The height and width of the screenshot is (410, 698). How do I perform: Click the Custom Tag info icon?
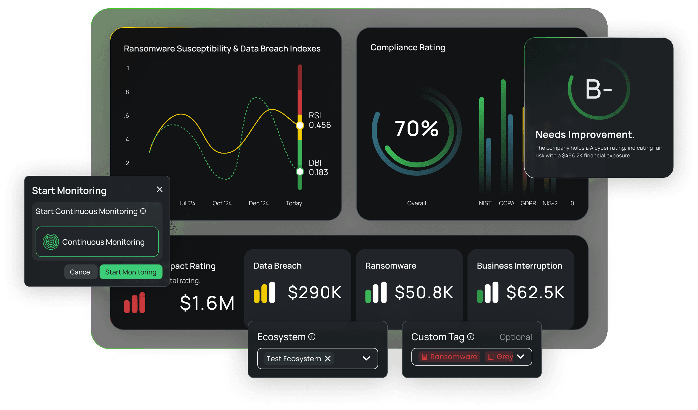click(471, 337)
